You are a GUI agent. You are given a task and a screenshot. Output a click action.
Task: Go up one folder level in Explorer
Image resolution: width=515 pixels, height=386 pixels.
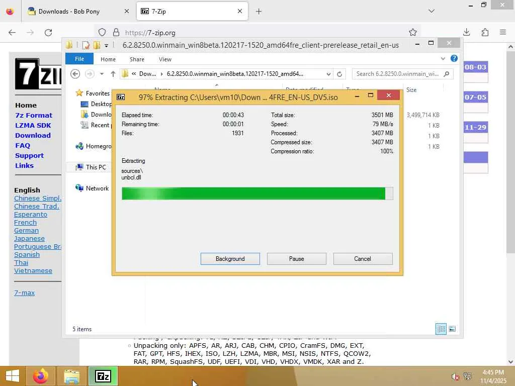(x=113, y=74)
